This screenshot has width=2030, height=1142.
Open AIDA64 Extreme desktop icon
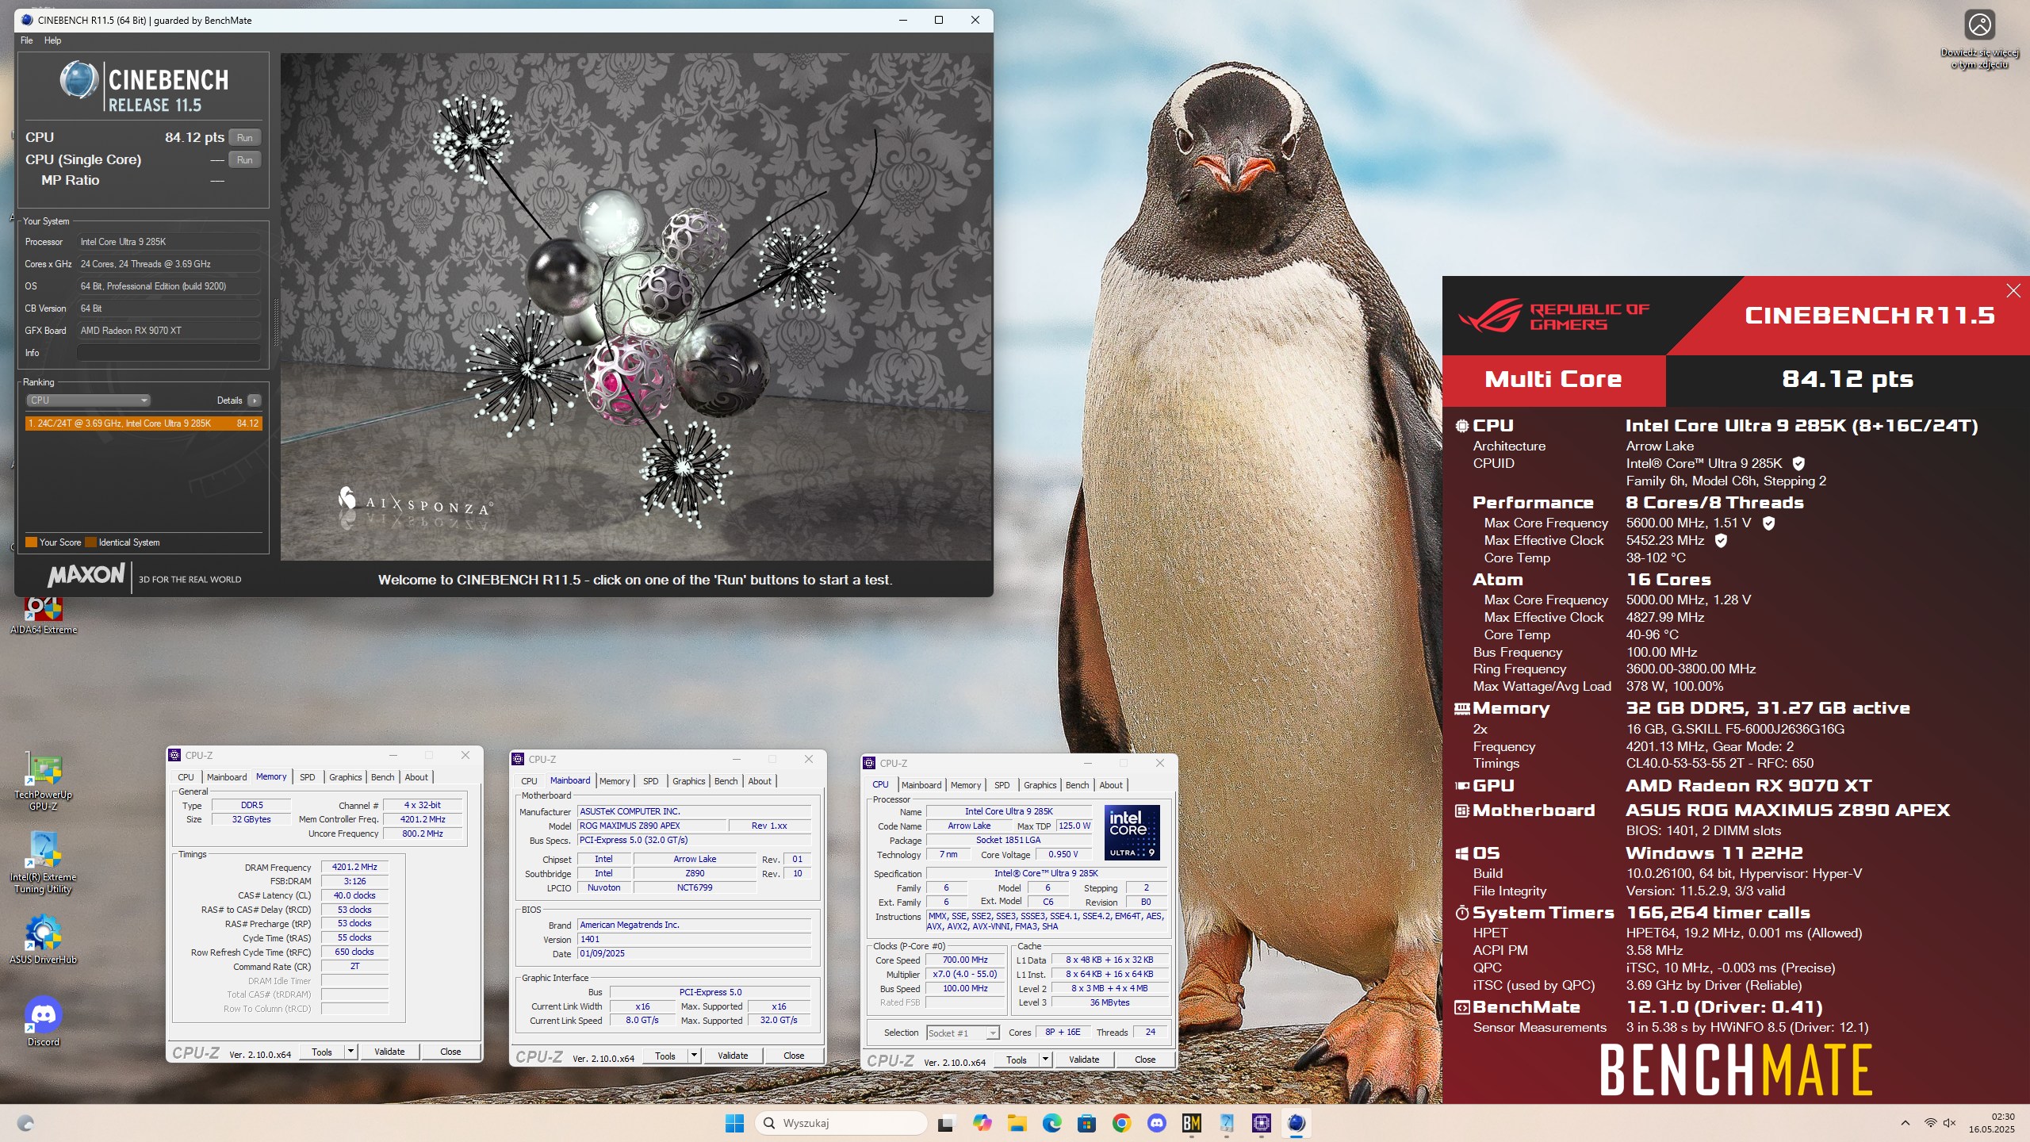pos(44,615)
